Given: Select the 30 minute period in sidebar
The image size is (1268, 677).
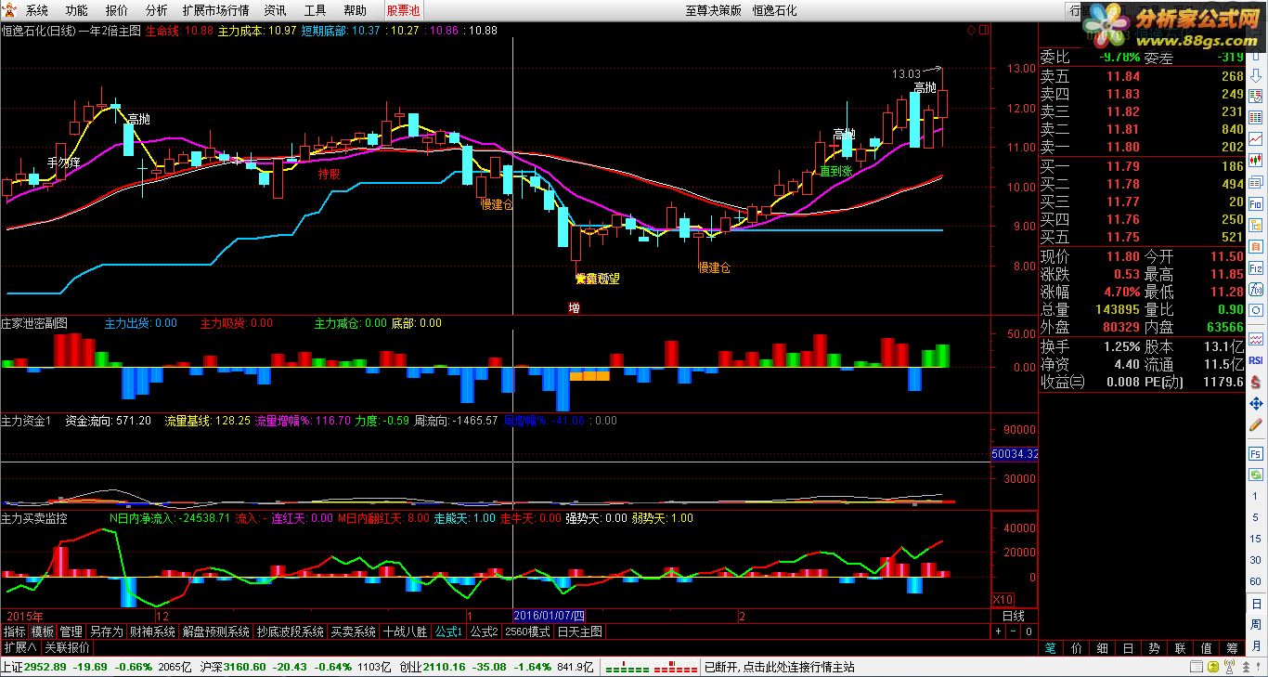Looking at the screenshot, I should point(1257,559).
